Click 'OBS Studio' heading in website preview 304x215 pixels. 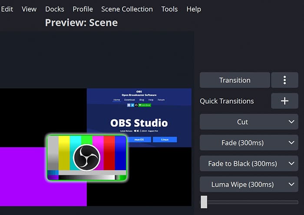(139, 123)
